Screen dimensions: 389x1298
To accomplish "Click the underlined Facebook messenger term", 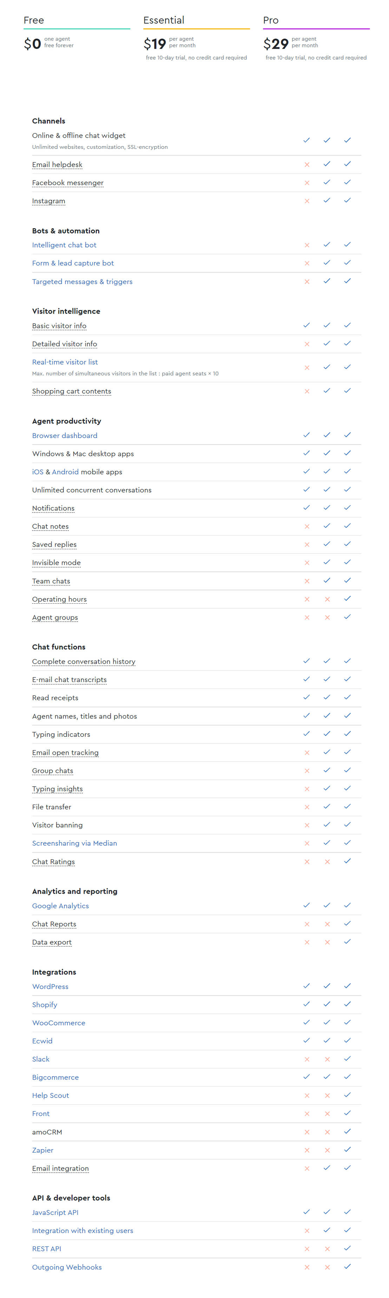I will [x=67, y=182].
